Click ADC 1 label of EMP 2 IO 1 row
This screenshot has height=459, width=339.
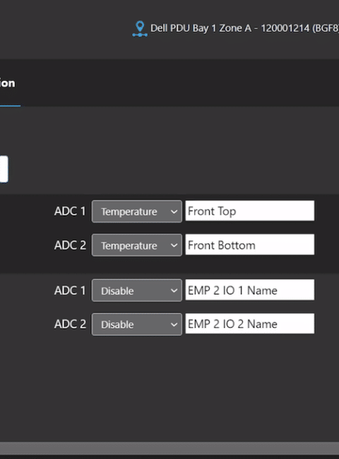click(70, 290)
